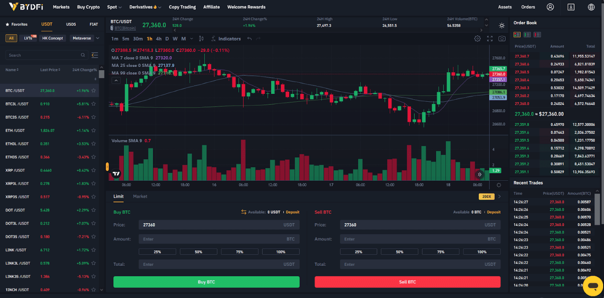
Task: Go to Copy Trading
Action: [182, 7]
